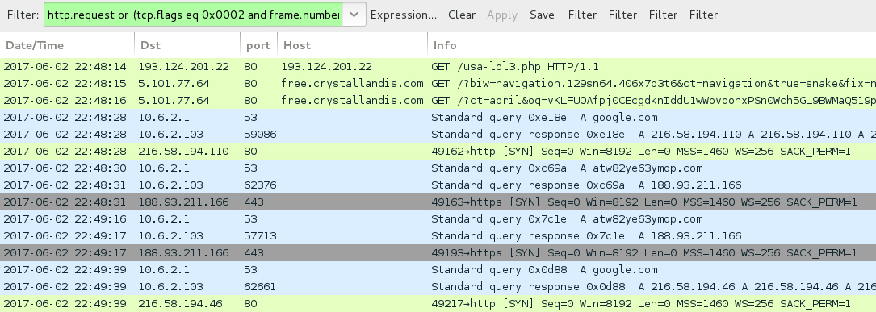
Task: Select DNS query 0xc69a atw82ye63ymdp.com
Action: (438, 168)
